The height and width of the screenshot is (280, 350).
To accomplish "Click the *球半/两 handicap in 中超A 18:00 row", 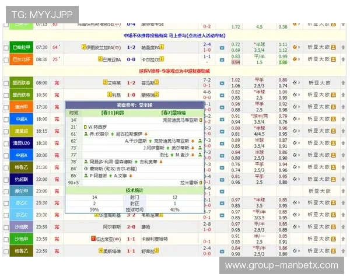I will [259, 116].
